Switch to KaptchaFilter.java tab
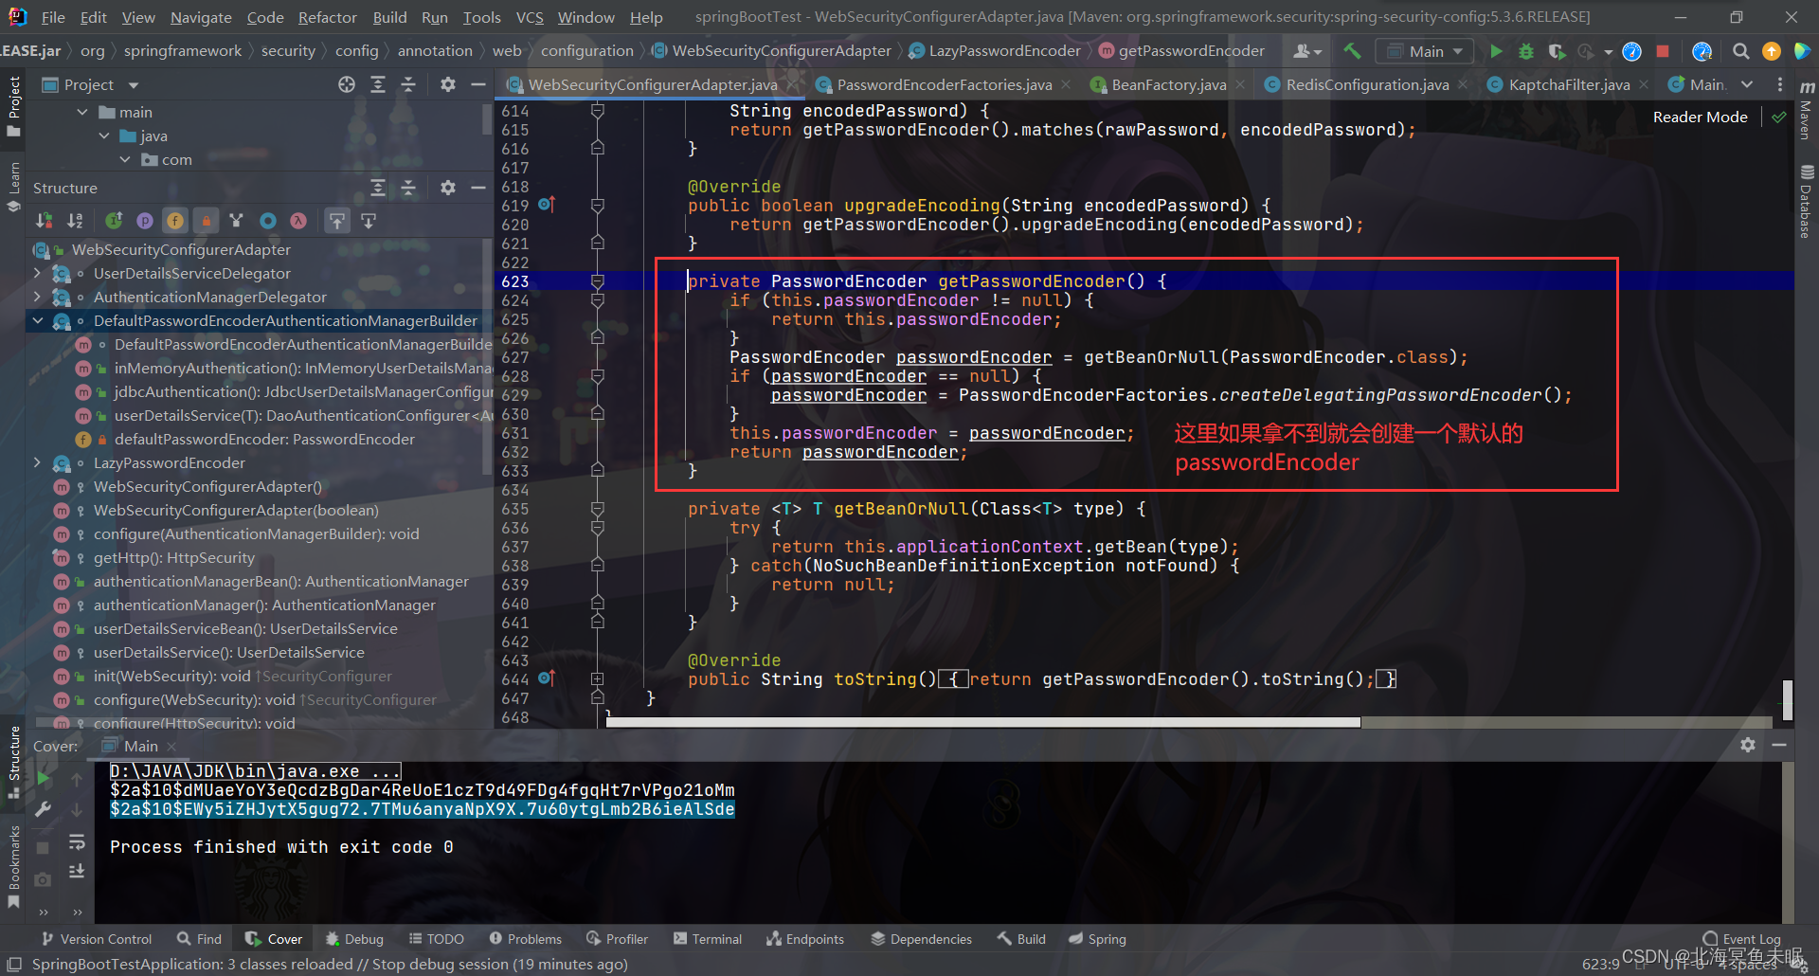Viewport: 1819px width, 976px height. 1569,84
